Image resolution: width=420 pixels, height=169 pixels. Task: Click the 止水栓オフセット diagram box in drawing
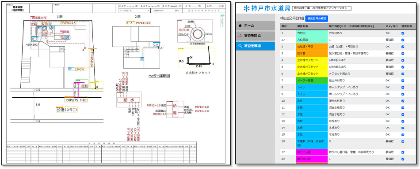tap(197, 59)
